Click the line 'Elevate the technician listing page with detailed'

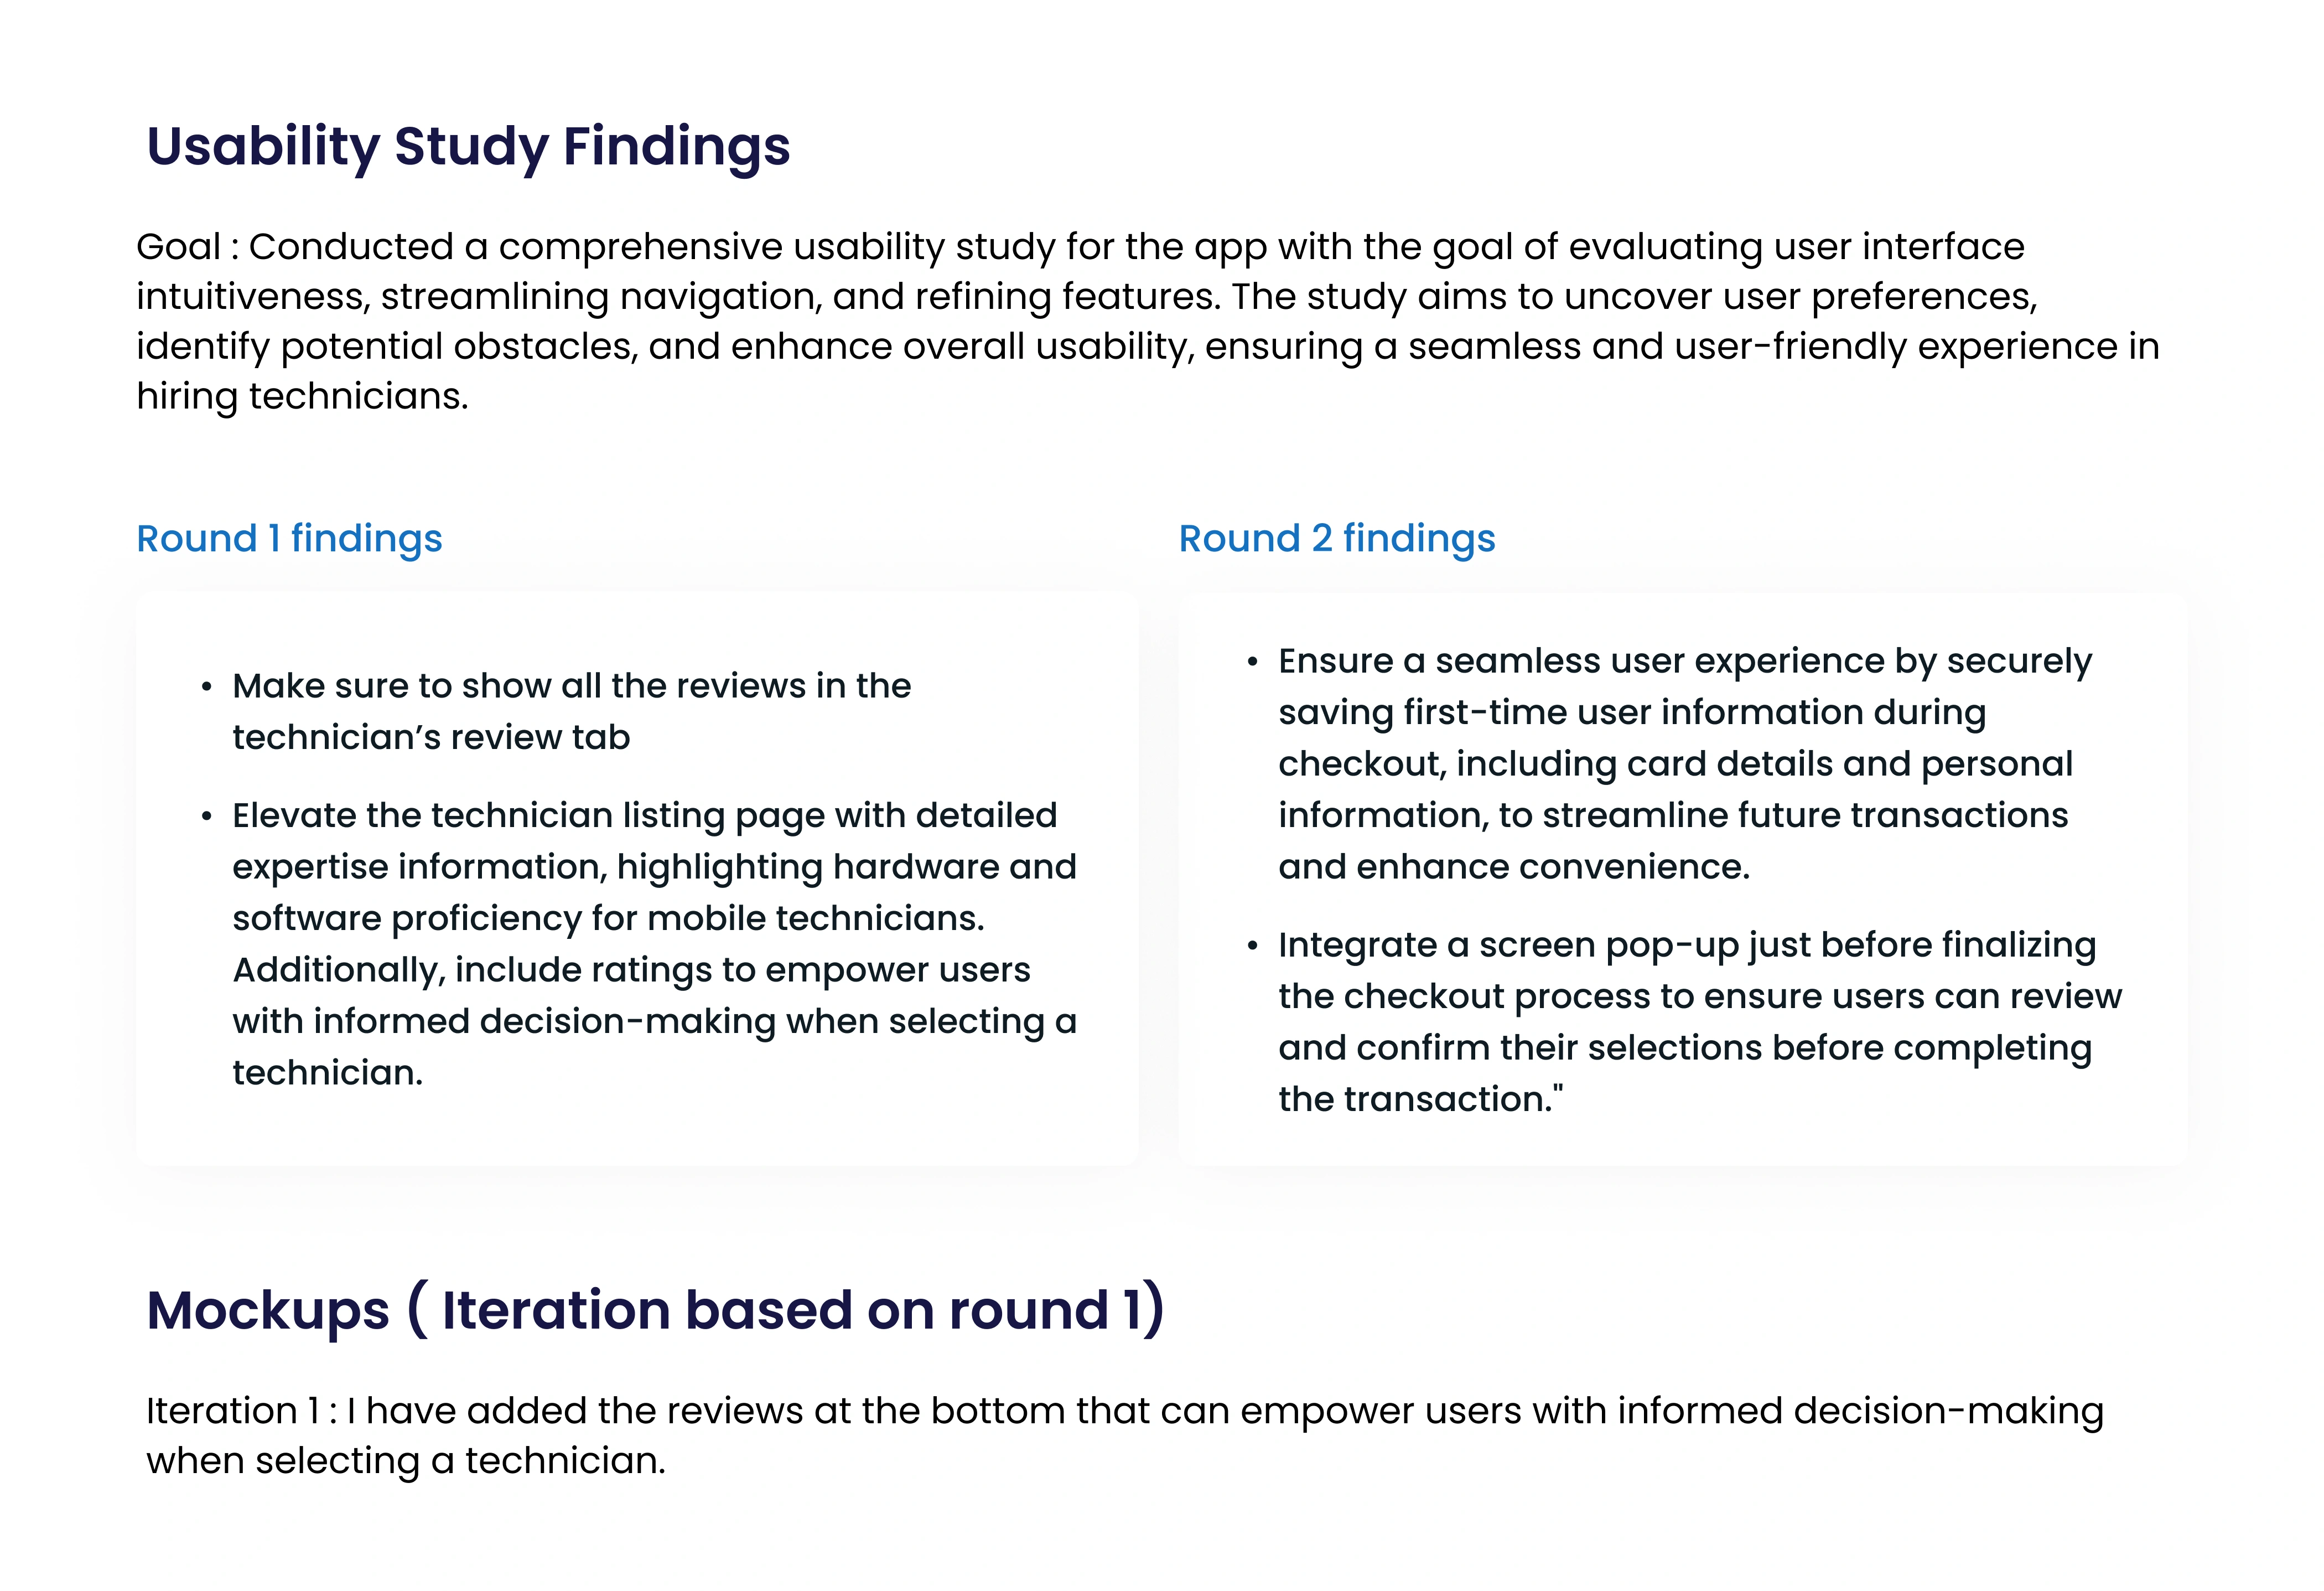tap(644, 815)
